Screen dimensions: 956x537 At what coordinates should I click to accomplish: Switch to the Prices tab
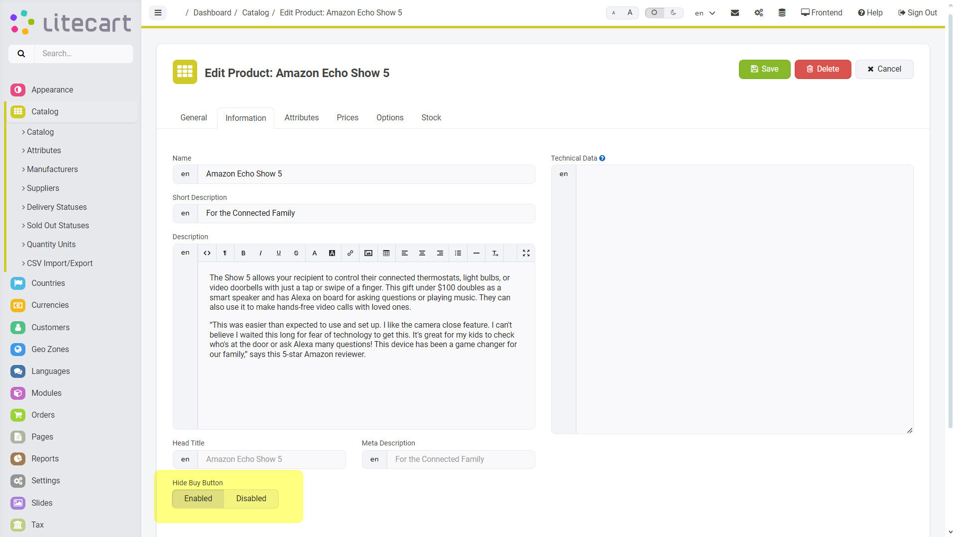coord(347,118)
